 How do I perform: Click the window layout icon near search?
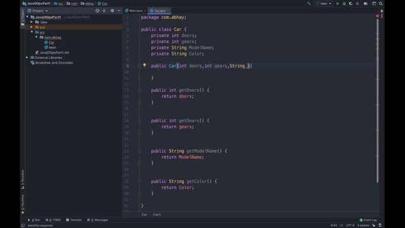[x=374, y=4]
